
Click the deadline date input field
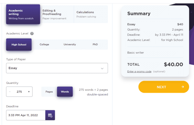tap(26, 115)
